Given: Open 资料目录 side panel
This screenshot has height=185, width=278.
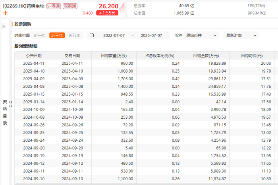Looking at the screenshot, I should pos(5,112).
